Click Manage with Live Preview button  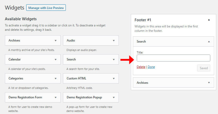(x=46, y=8)
